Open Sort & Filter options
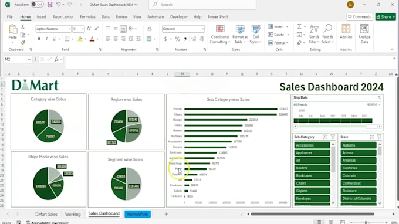Screen dimensions: 399x224 pyautogui.click(x=314, y=35)
